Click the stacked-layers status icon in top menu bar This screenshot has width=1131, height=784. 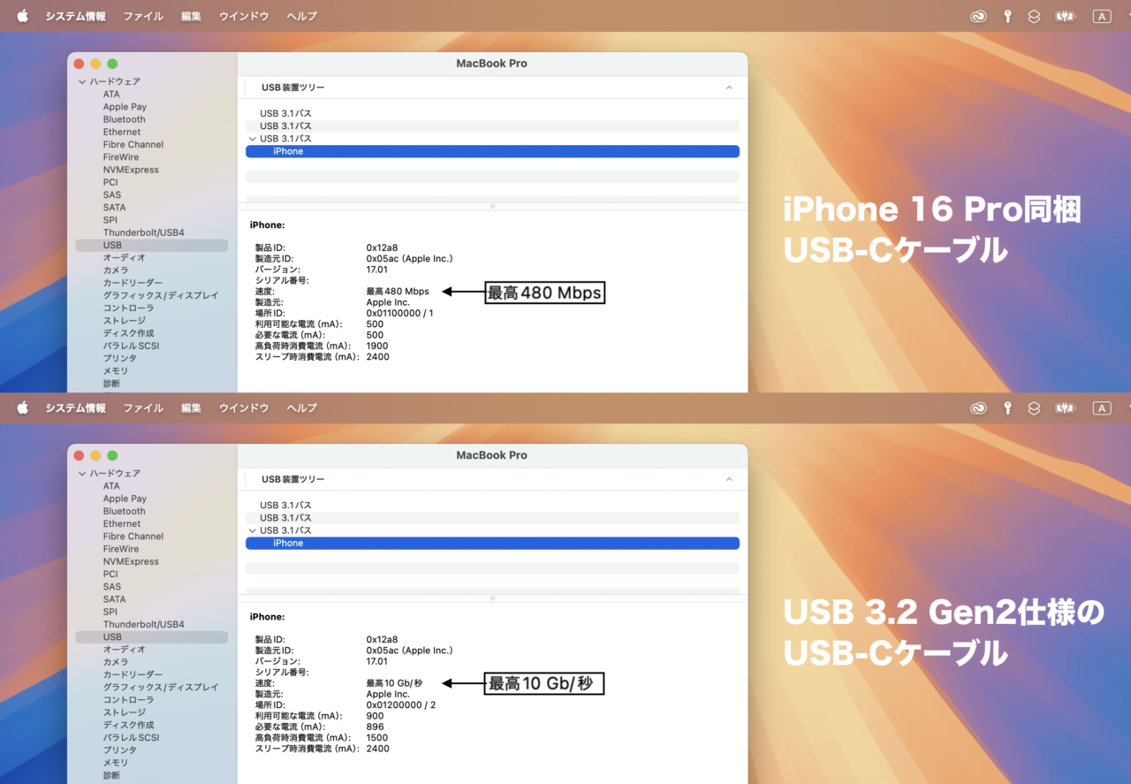point(1034,16)
